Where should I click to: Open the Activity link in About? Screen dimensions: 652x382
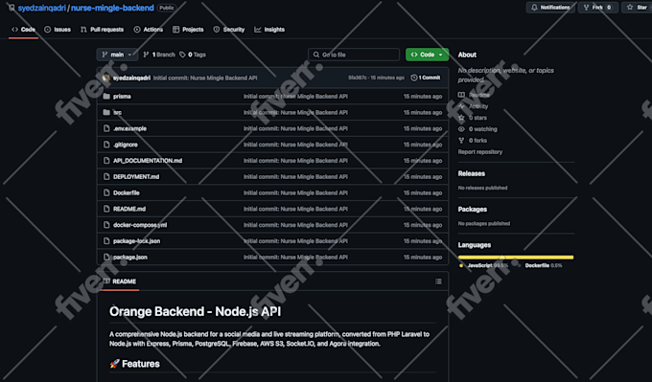point(474,106)
